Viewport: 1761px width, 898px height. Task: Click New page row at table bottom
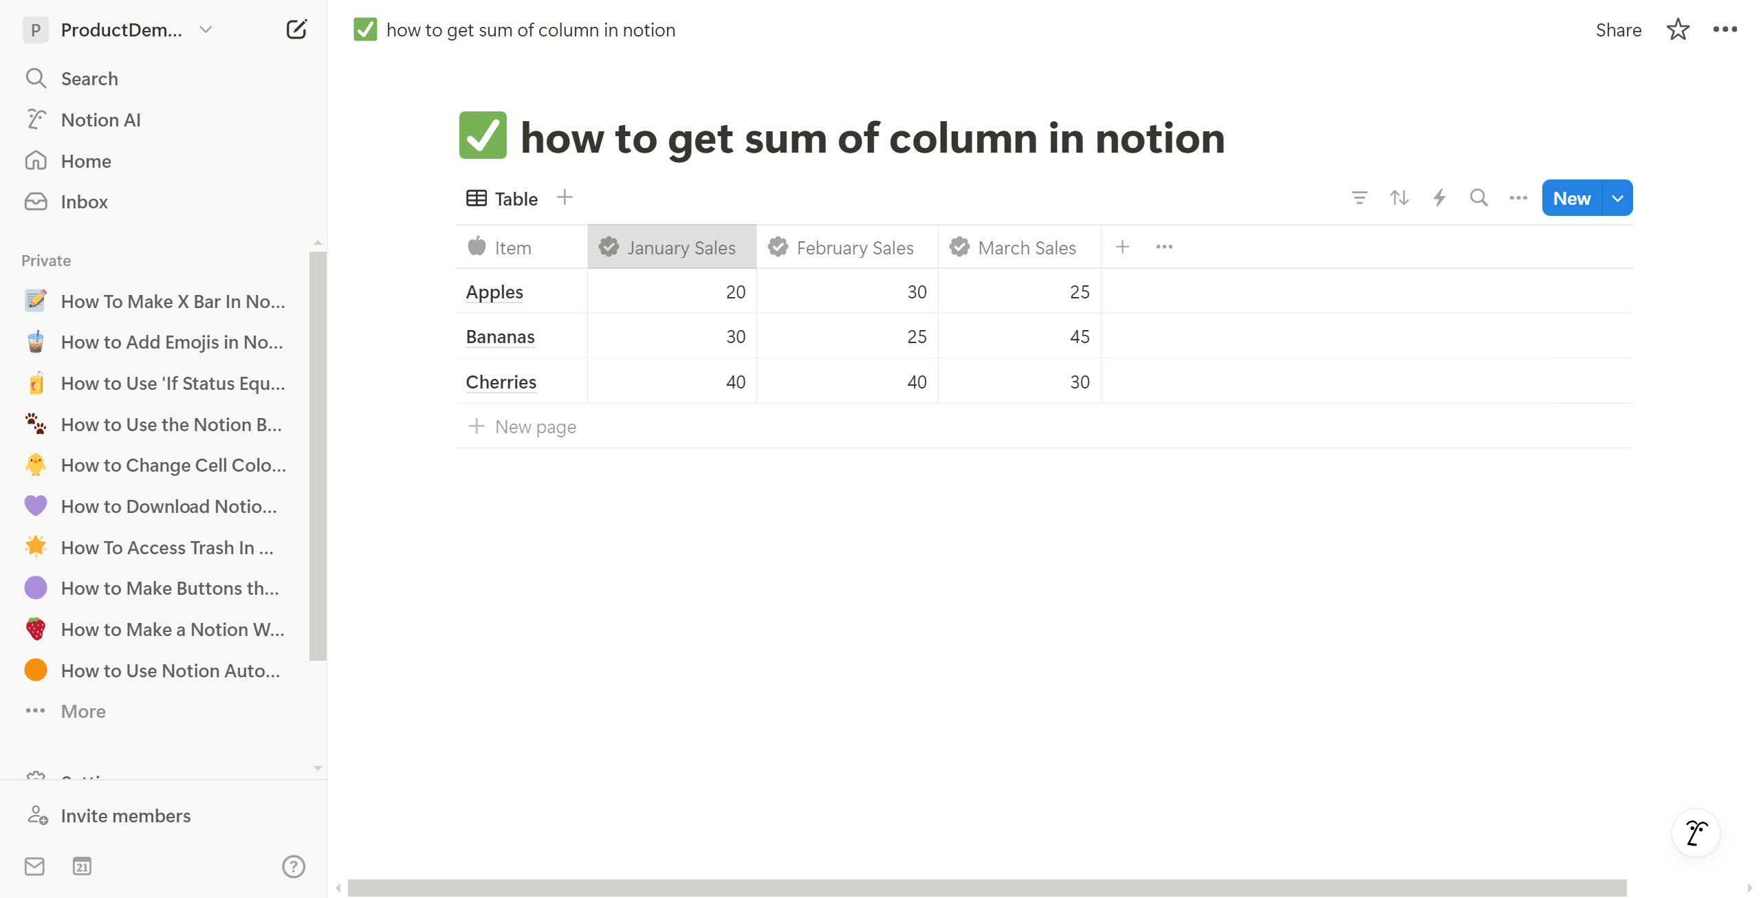click(x=1044, y=426)
